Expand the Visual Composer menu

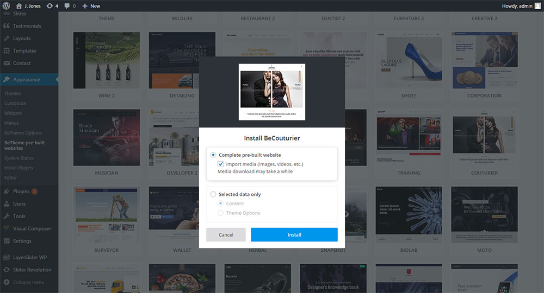(32, 228)
